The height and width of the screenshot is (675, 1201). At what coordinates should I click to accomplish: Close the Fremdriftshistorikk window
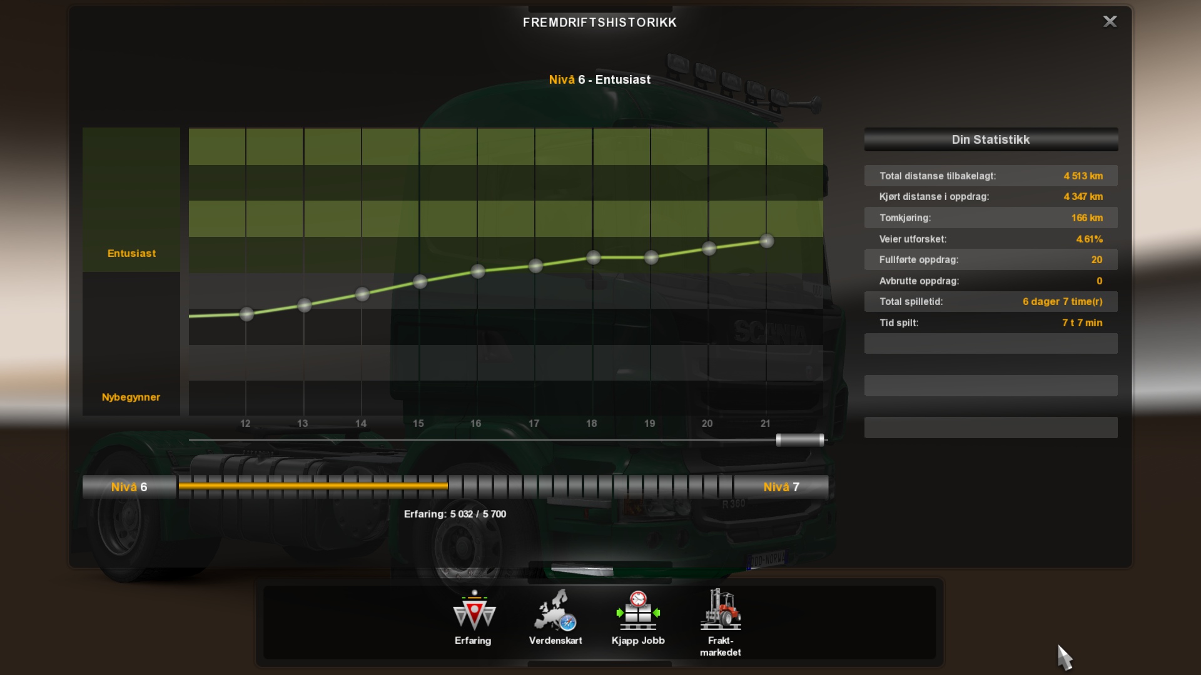1110,22
